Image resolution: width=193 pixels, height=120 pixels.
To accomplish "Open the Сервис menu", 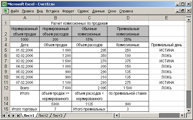I will [83, 11].
